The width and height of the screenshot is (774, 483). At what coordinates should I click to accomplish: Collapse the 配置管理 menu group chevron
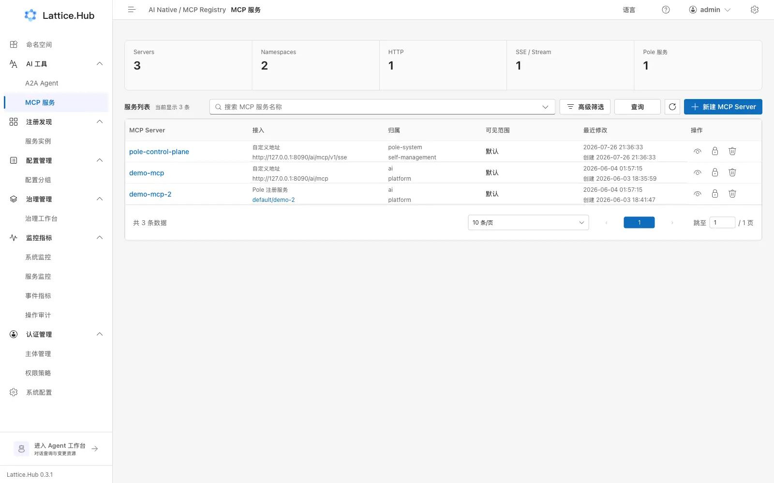[x=100, y=160]
